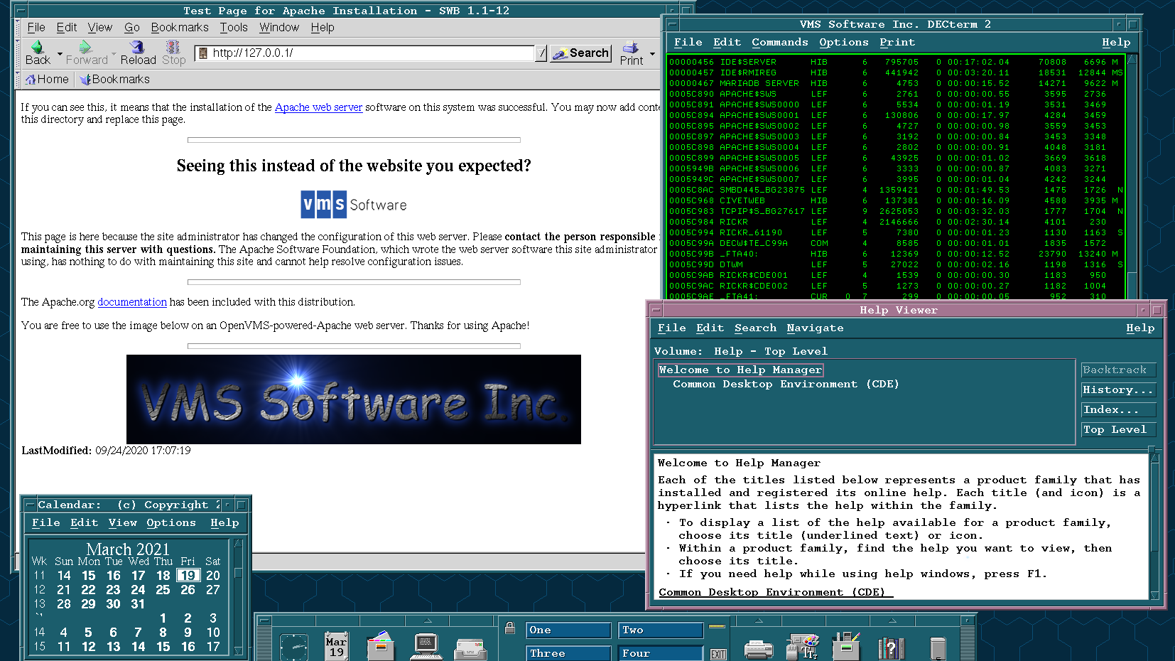This screenshot has height=661, width=1175.
Task: Click the EXIT icon on front panel
Action: tap(718, 654)
